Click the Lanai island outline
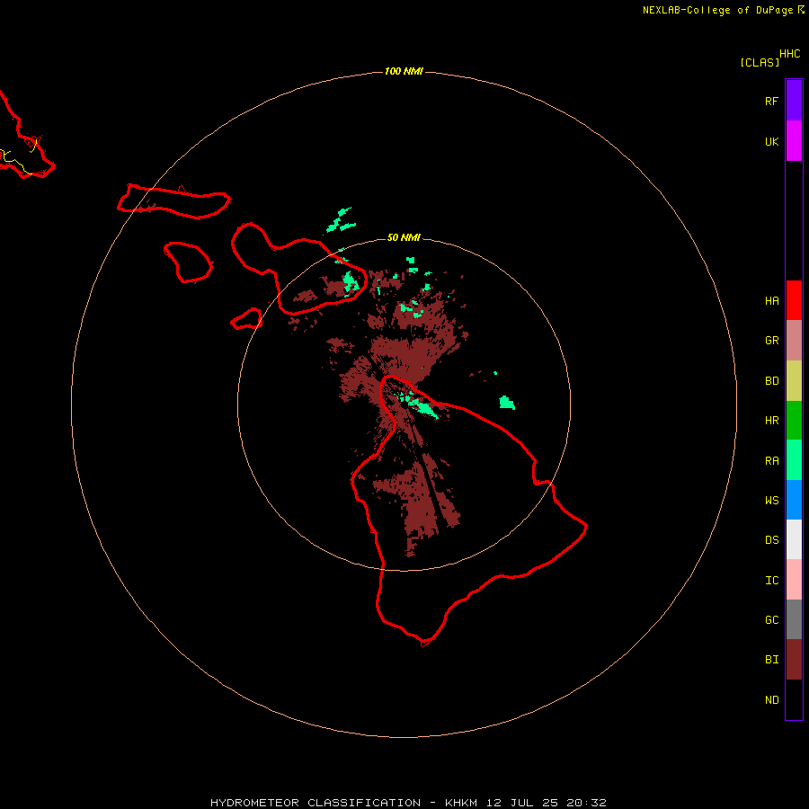Viewport: 809px width, 809px height. 189,262
